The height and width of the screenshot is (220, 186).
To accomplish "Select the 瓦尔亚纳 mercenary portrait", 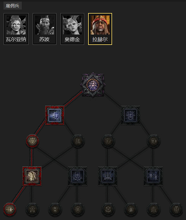I will 16,29.
